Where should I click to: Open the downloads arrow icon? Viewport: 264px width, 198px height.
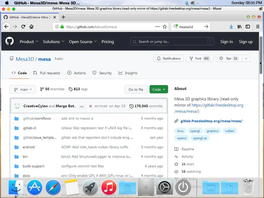coord(231,27)
